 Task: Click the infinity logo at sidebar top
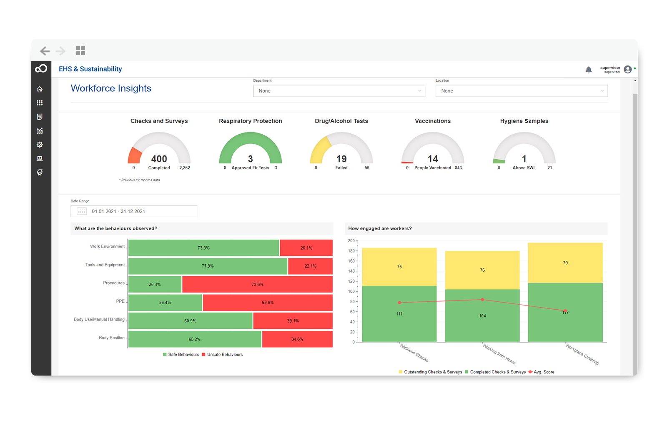click(x=41, y=69)
